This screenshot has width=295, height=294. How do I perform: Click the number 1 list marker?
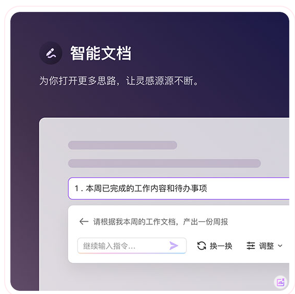tap(76, 189)
